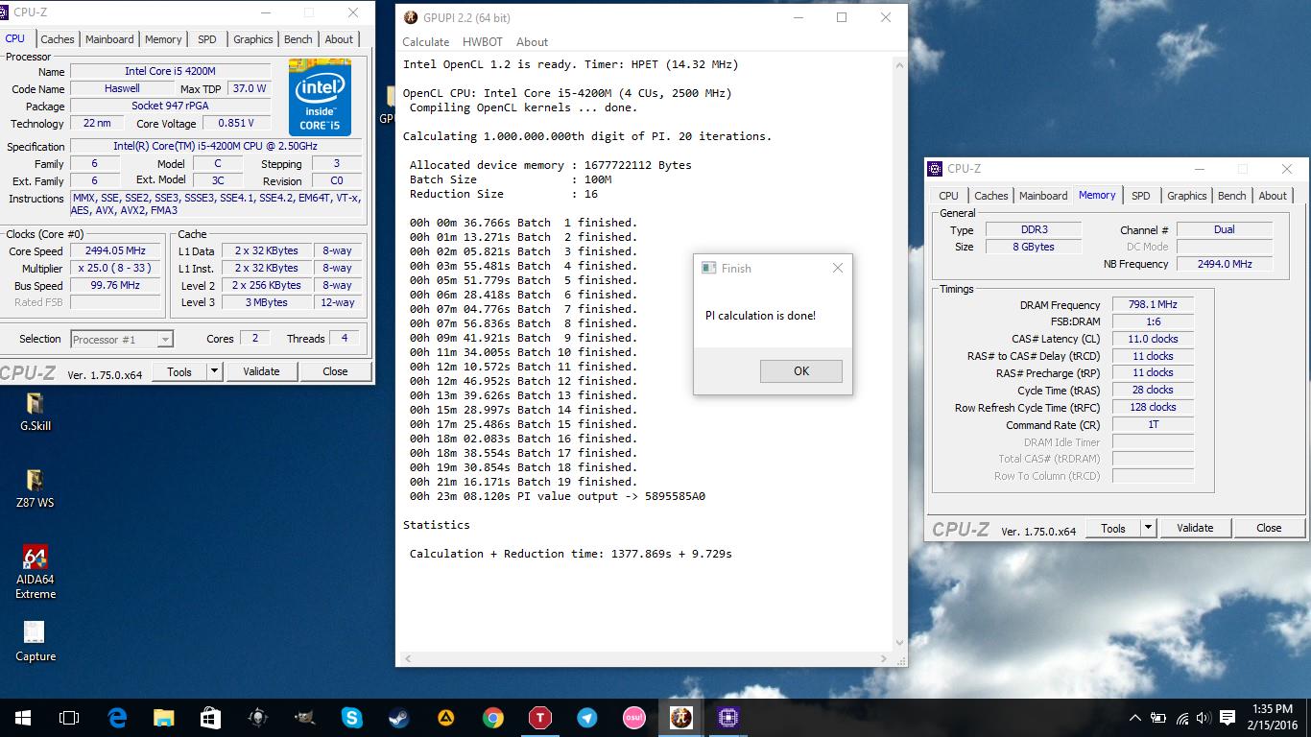This screenshot has width=1311, height=737.
Task: Expand the Tools dropdown arrow in the right CPU-Z window
Action: 1148,528
